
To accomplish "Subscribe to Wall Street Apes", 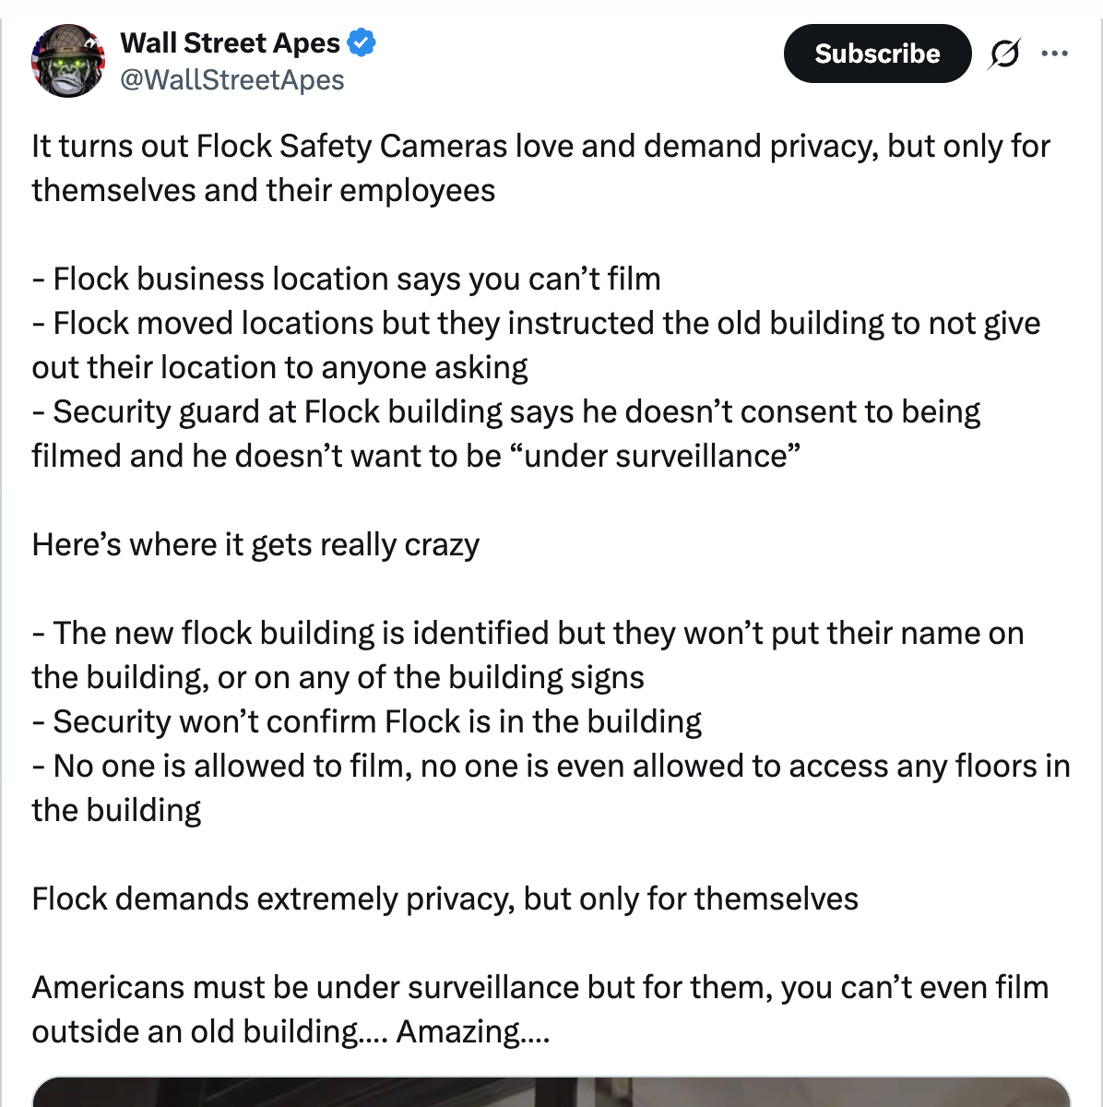I will point(877,54).
